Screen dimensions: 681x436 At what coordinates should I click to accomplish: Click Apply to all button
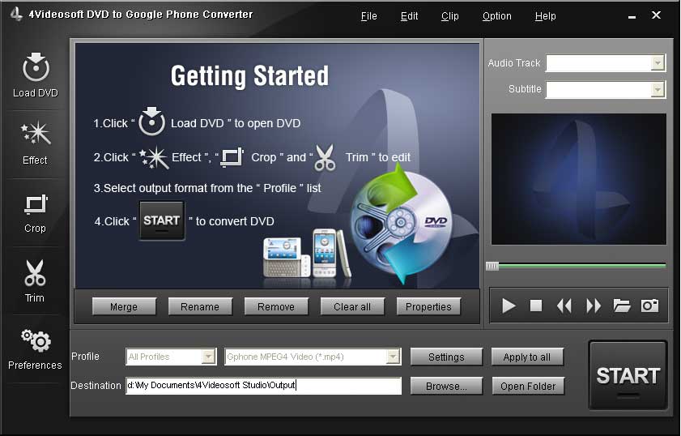[x=527, y=357]
